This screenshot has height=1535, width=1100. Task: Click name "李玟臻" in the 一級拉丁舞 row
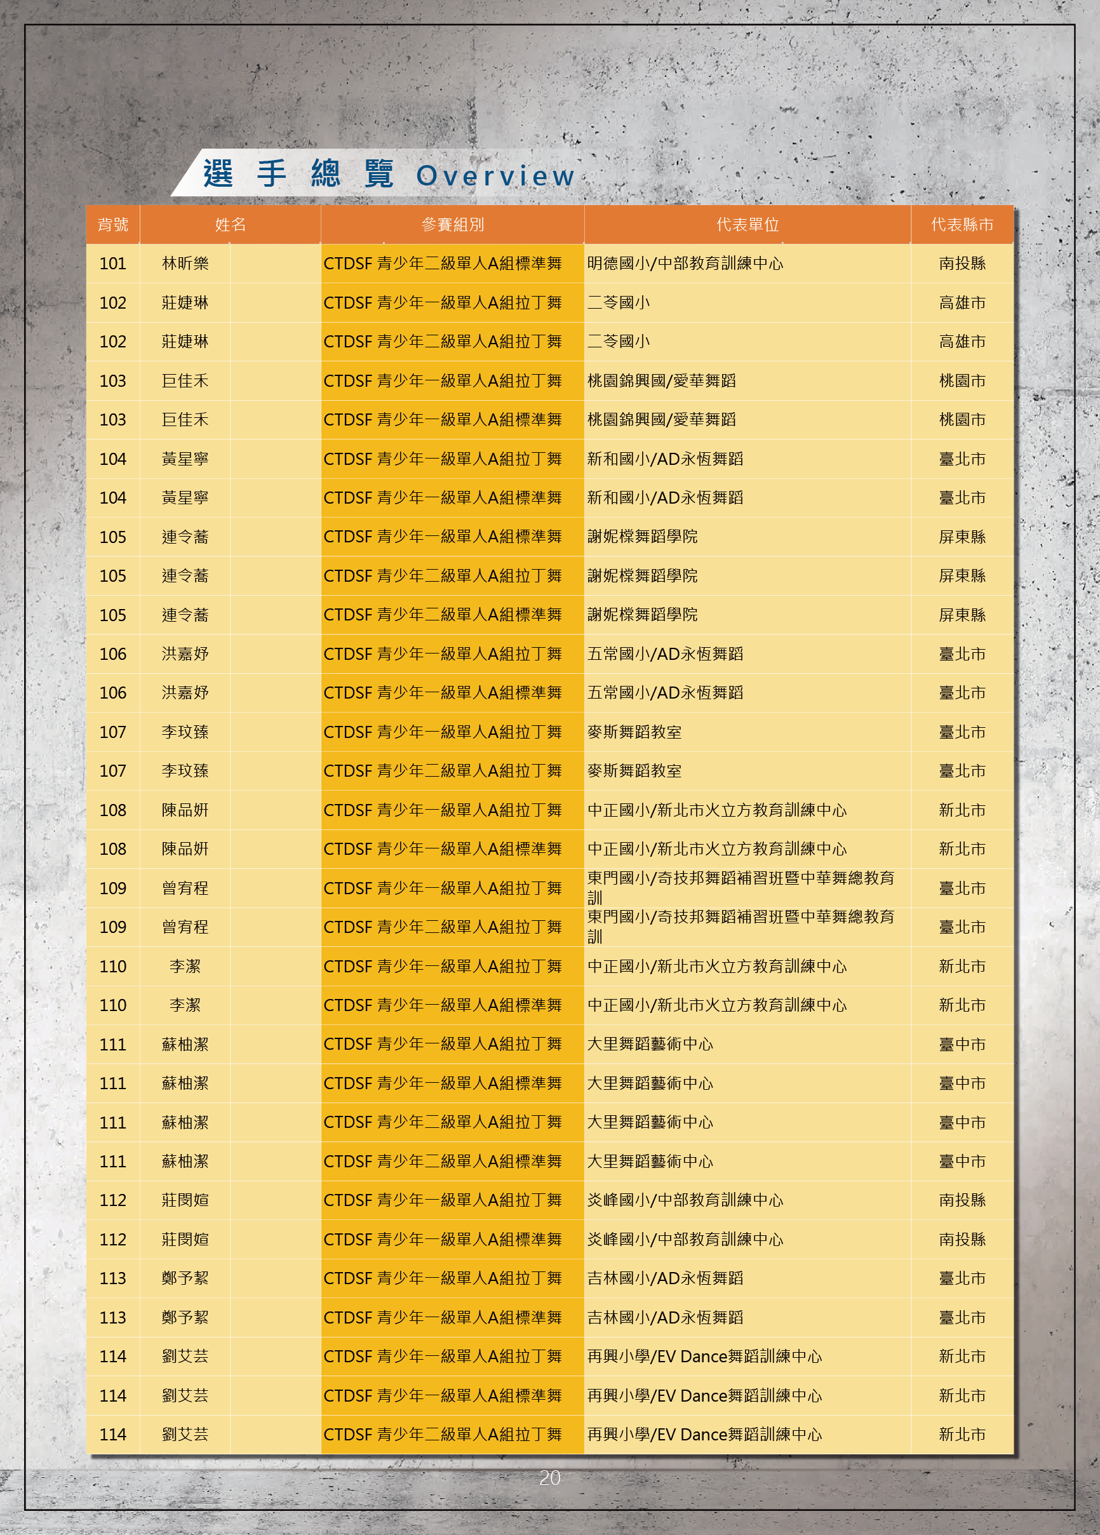coord(185,732)
